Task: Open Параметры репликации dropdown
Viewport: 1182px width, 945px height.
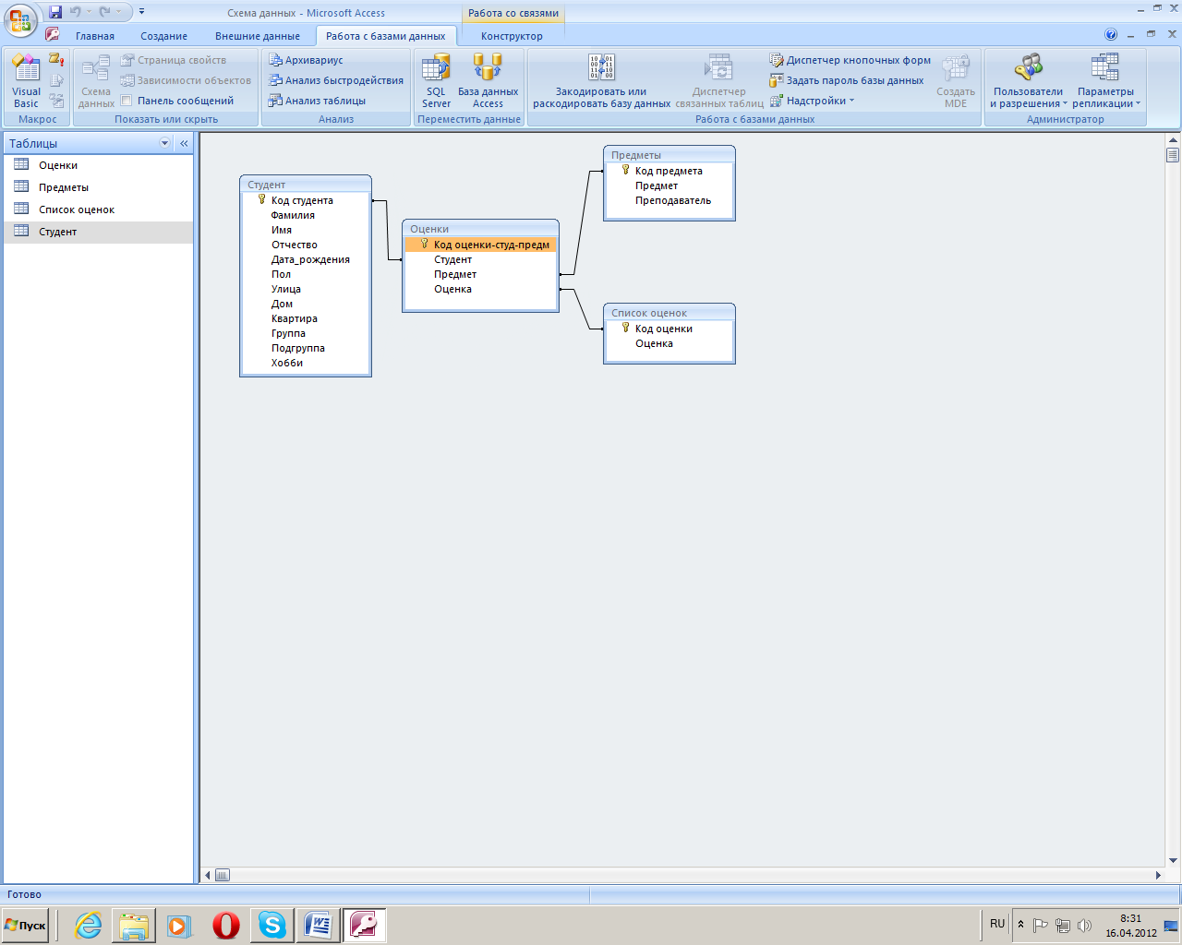Action: coord(1106,80)
